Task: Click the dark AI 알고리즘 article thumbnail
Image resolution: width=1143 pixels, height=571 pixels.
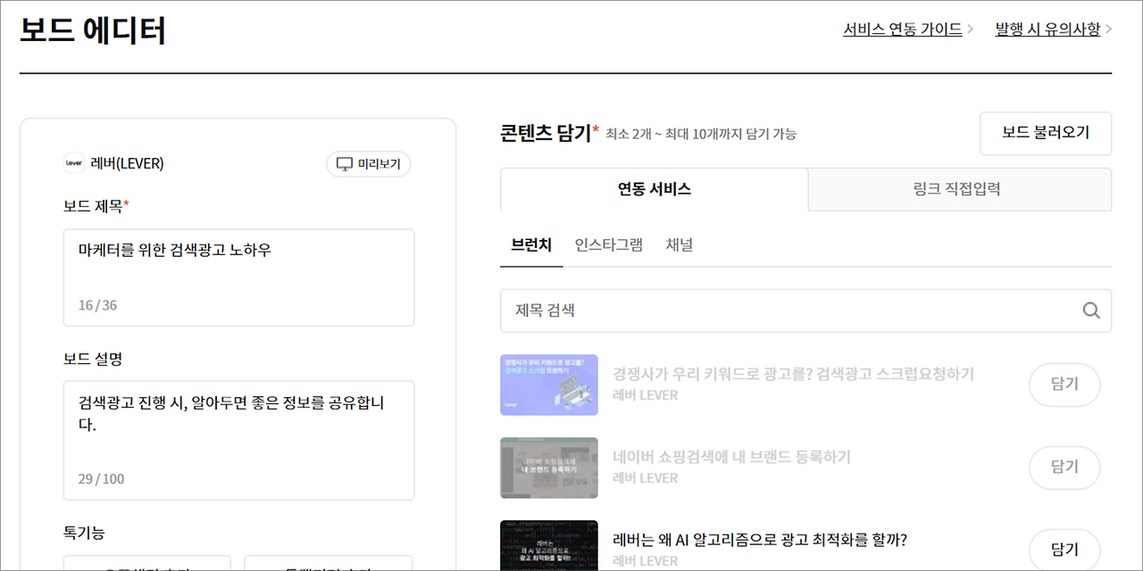Action: tap(549, 546)
